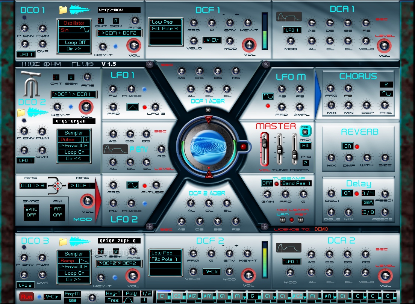Open the sequencer Poly mode dropdown
415x304 pixels.
pos(131,293)
